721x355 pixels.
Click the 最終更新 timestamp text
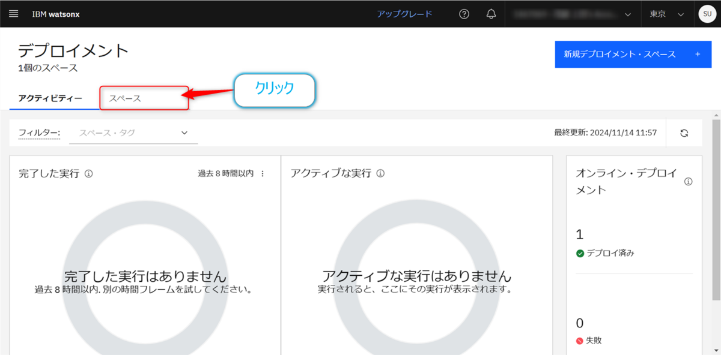(606, 133)
